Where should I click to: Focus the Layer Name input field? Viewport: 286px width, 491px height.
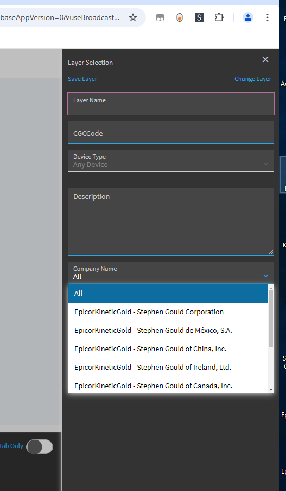tap(171, 104)
